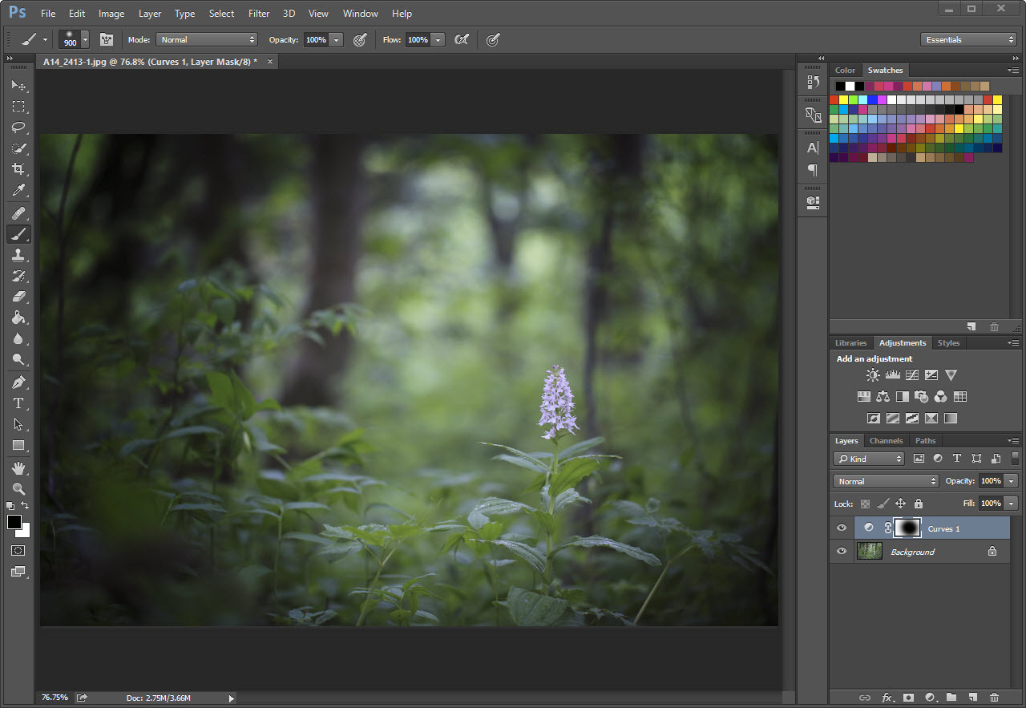1026x708 pixels.
Task: Choose the Clone Stamp tool
Action: pyautogui.click(x=18, y=255)
